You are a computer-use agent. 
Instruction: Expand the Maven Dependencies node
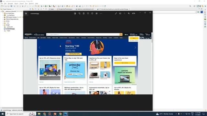(x=3, y=19)
